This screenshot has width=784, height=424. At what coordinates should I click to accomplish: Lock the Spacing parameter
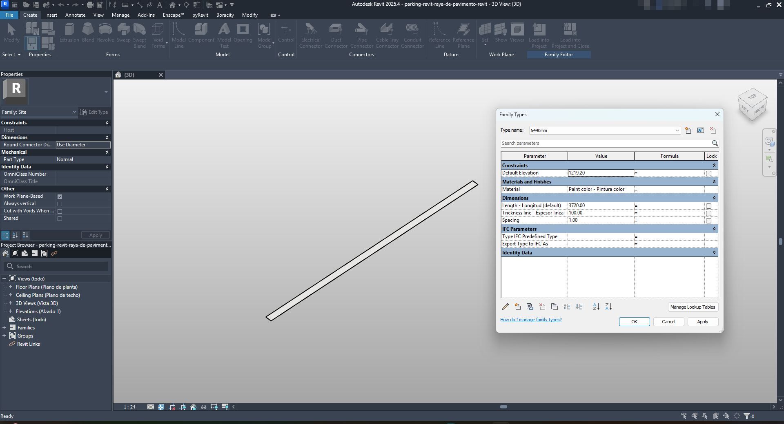pyautogui.click(x=708, y=221)
